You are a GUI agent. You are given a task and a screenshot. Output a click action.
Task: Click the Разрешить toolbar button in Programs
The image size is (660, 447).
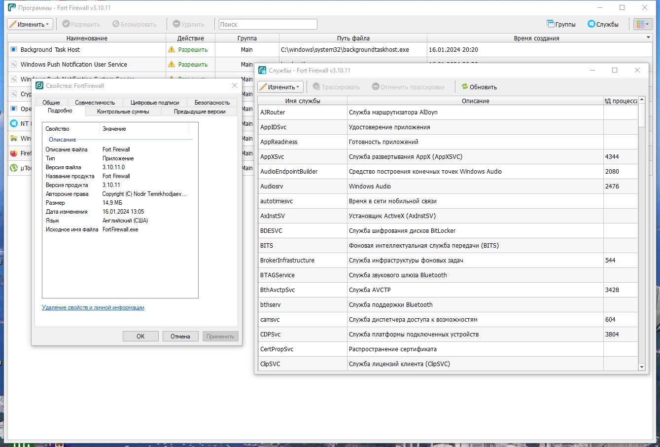coord(81,24)
